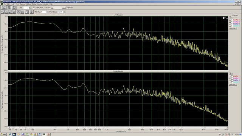Viewport: 242px width, 136px height.
Task: Click the file position slider track
Action: click(x=58, y=8)
